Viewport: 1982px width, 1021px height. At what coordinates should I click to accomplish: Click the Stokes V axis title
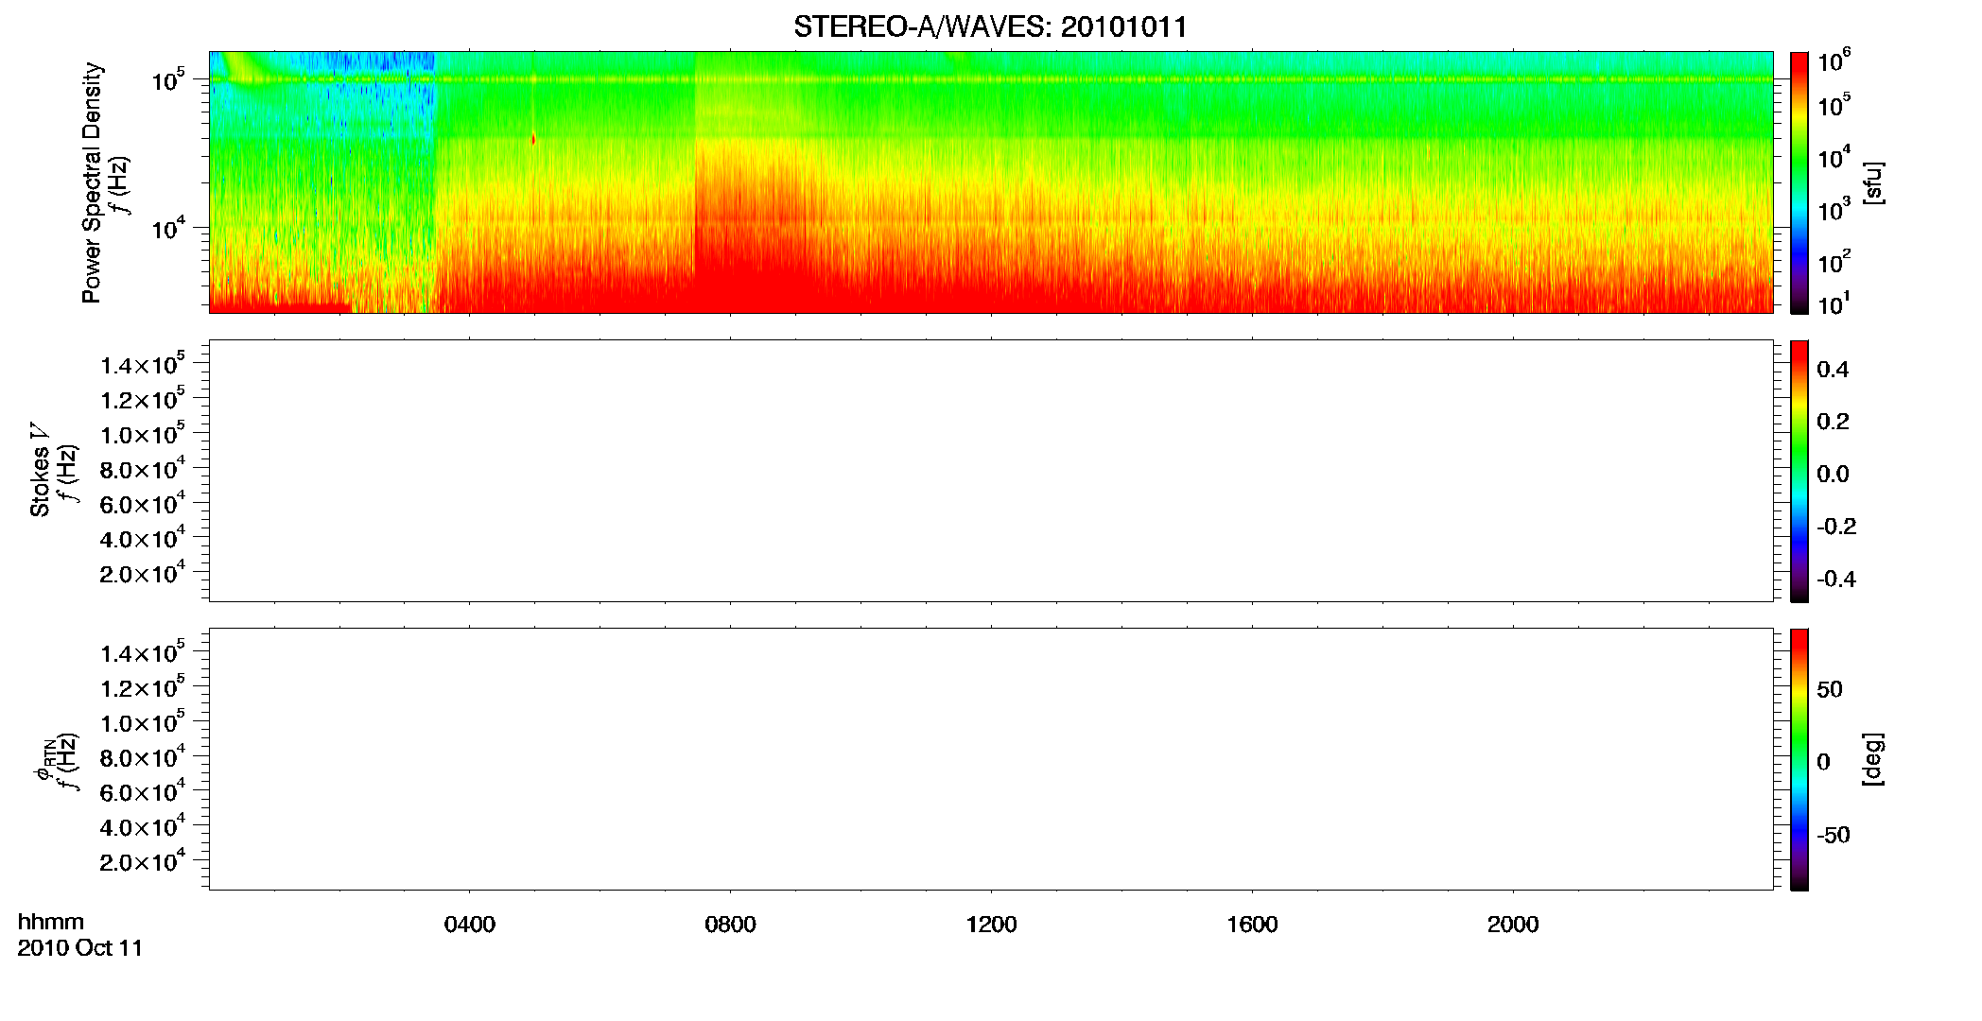pyautogui.click(x=40, y=470)
